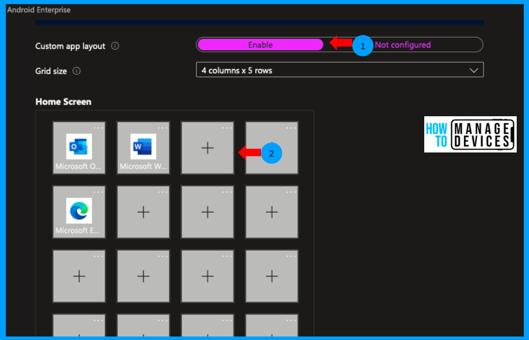529x340 pixels.
Task: Open ellipsis menu of tile right of Word
Action: click(227, 128)
